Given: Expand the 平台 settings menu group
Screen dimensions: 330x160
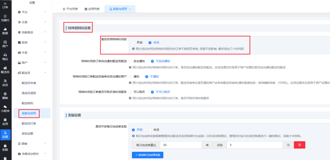Looking at the screenshot, I should point(32,12).
